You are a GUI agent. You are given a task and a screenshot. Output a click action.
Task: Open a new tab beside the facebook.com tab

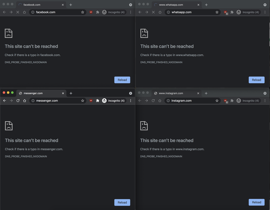click(x=70, y=5)
